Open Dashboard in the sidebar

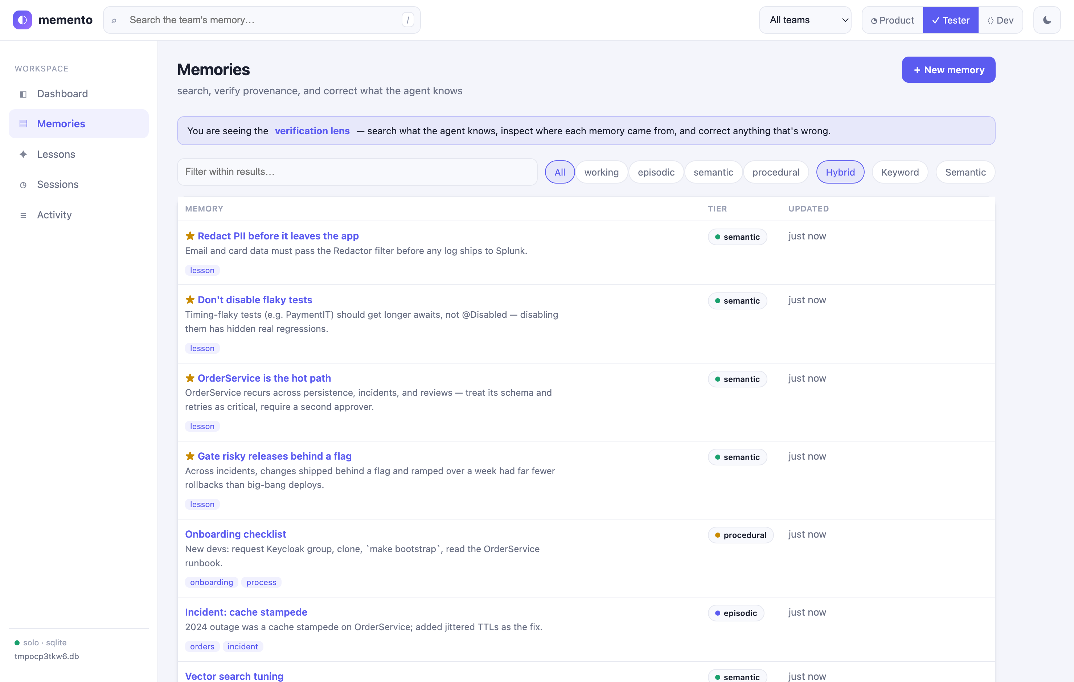coord(78,94)
